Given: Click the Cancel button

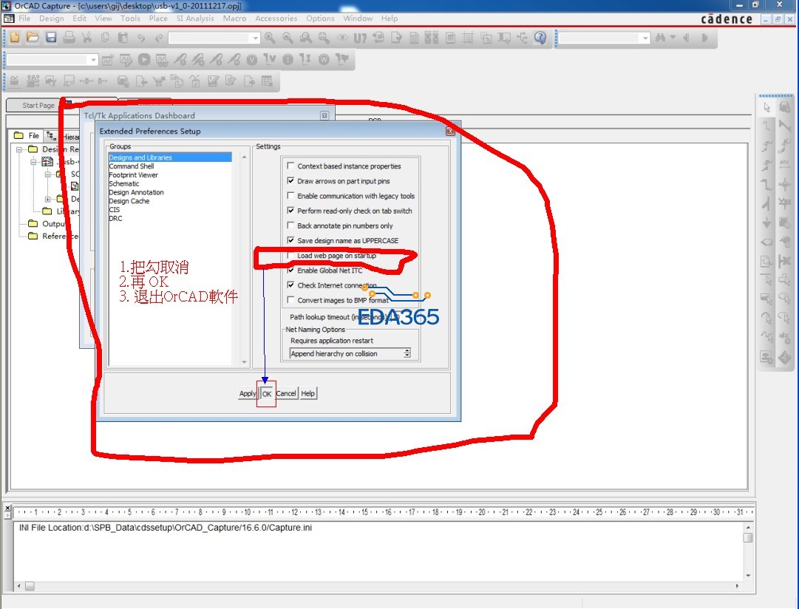Looking at the screenshot, I should [286, 393].
